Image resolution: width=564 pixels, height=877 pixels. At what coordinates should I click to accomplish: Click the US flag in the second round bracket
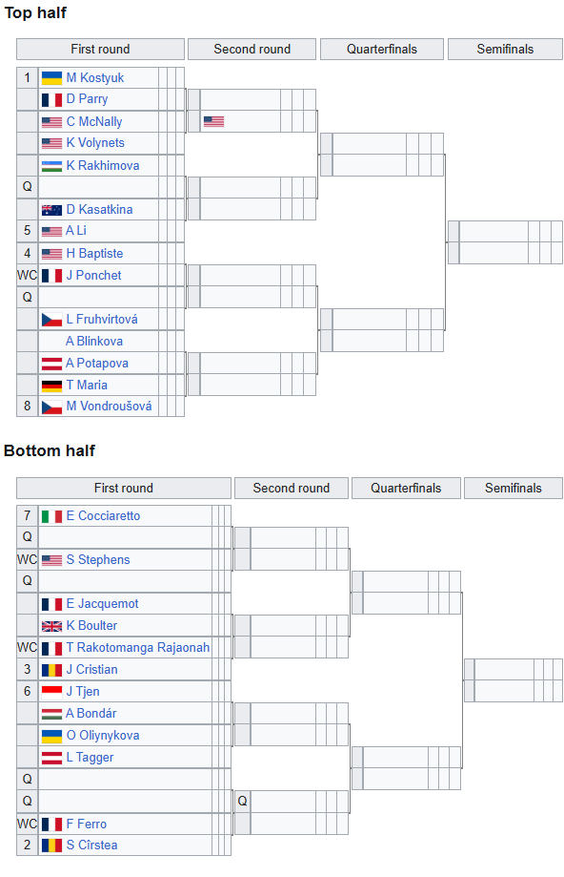[213, 121]
